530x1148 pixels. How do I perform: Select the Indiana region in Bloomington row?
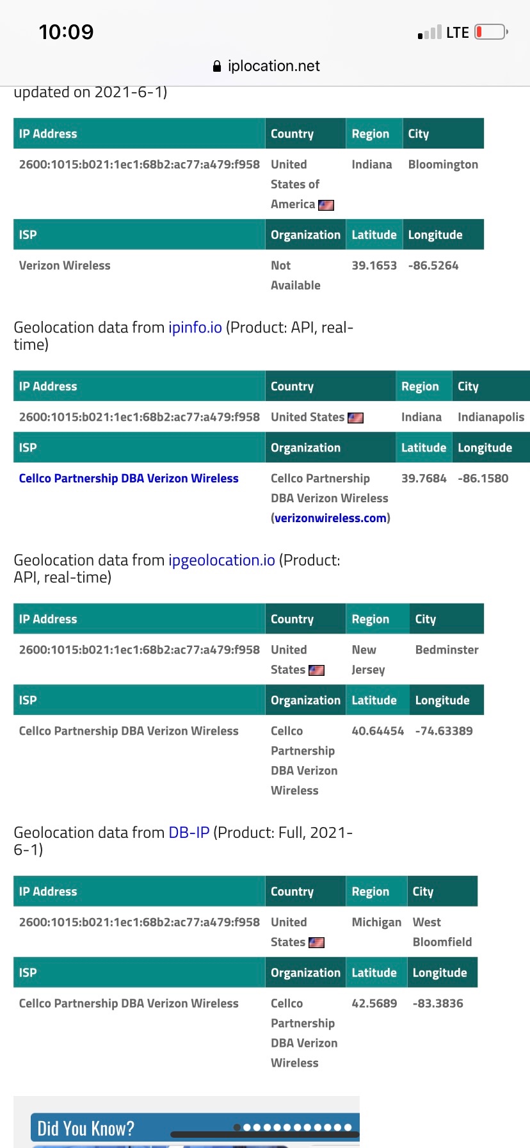372,165
